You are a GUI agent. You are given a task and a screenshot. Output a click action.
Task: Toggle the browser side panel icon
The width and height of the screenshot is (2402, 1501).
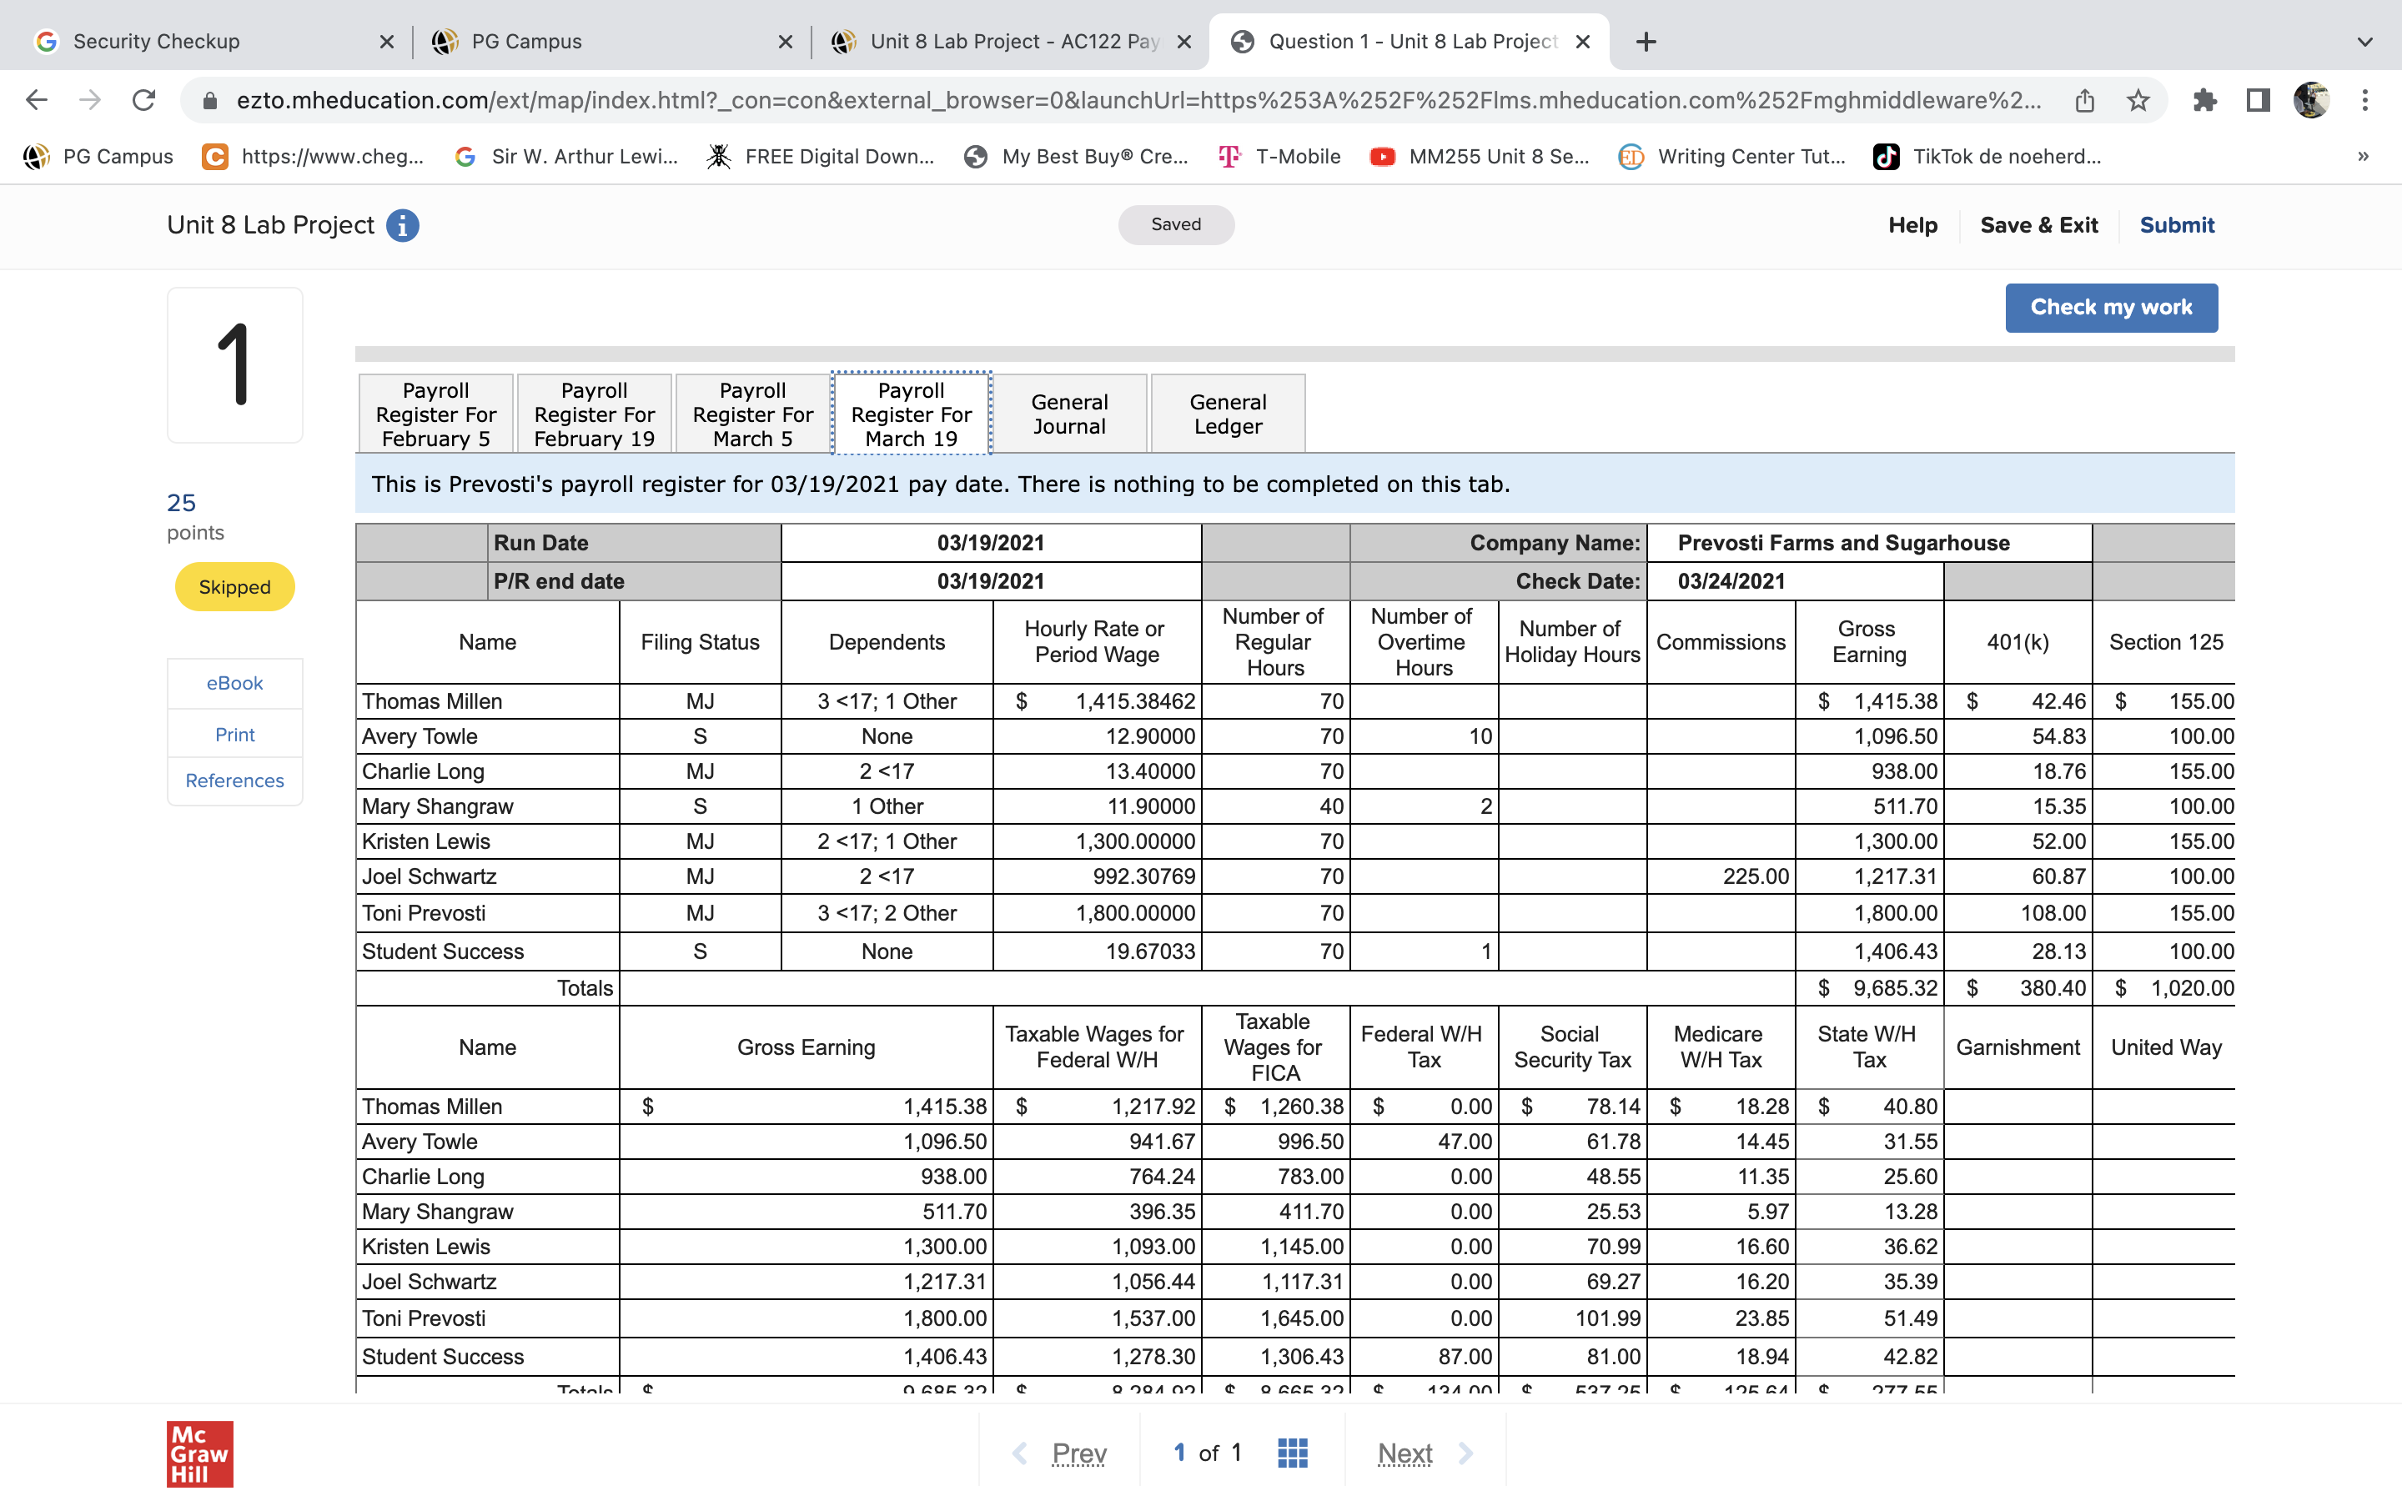point(2258,100)
